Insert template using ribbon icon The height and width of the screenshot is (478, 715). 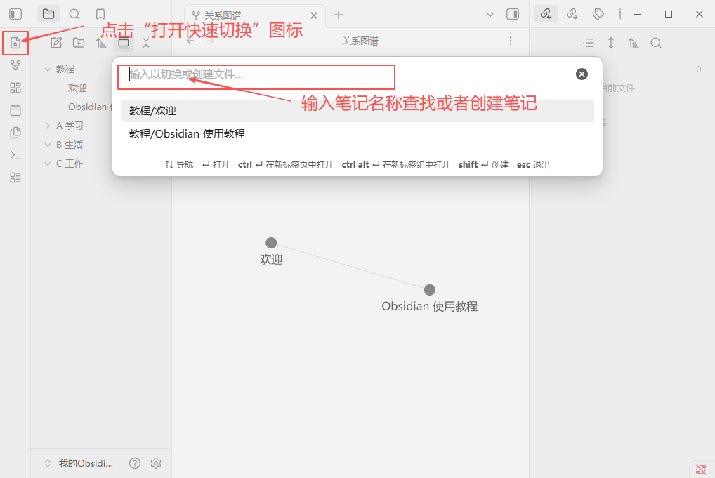[15, 133]
